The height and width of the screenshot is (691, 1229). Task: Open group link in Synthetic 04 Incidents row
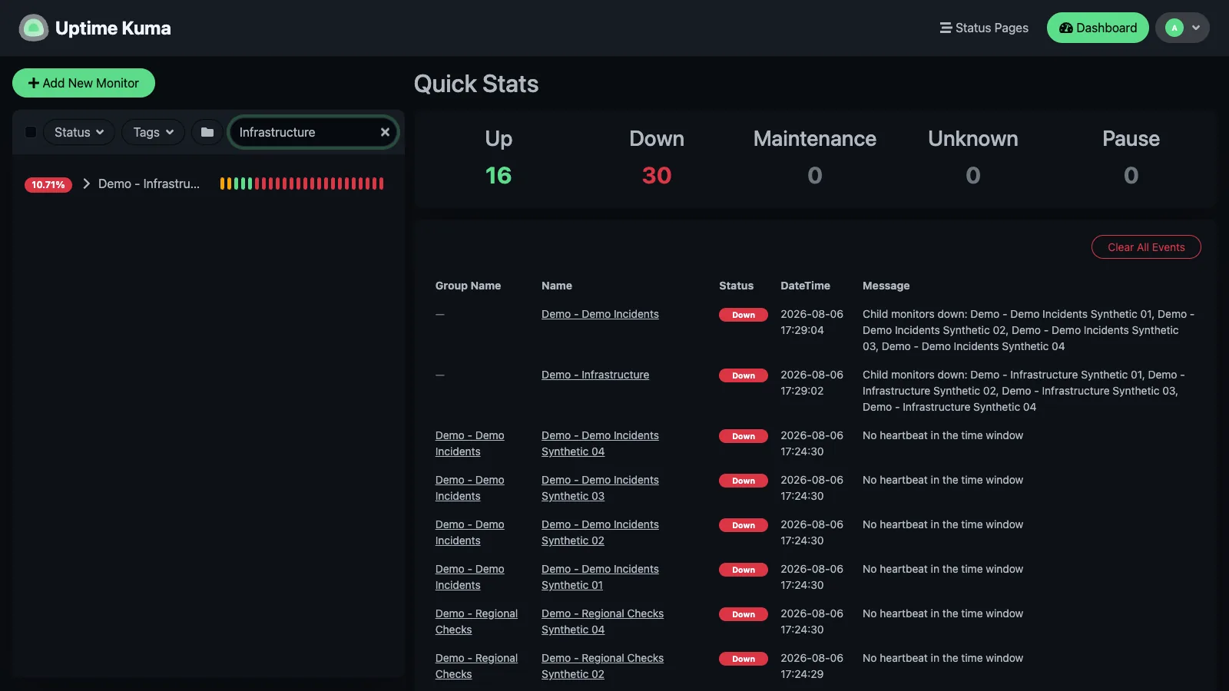tap(469, 444)
